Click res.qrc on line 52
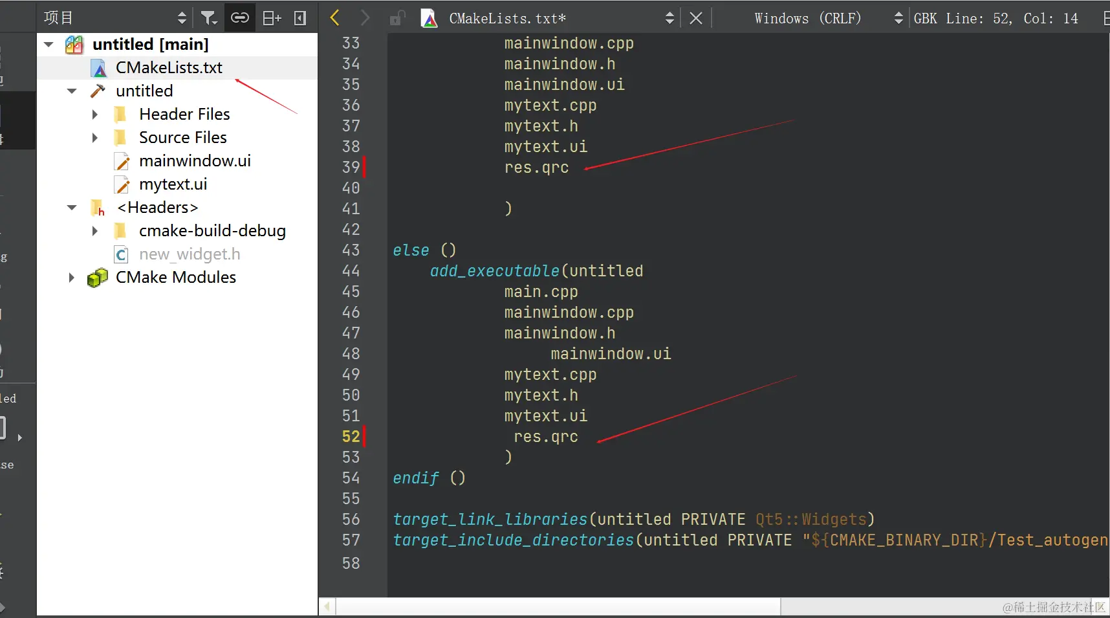Image resolution: width=1110 pixels, height=618 pixels. point(546,437)
